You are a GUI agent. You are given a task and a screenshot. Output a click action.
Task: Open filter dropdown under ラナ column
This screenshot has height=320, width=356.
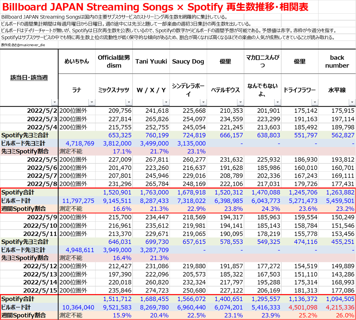[92, 102]
